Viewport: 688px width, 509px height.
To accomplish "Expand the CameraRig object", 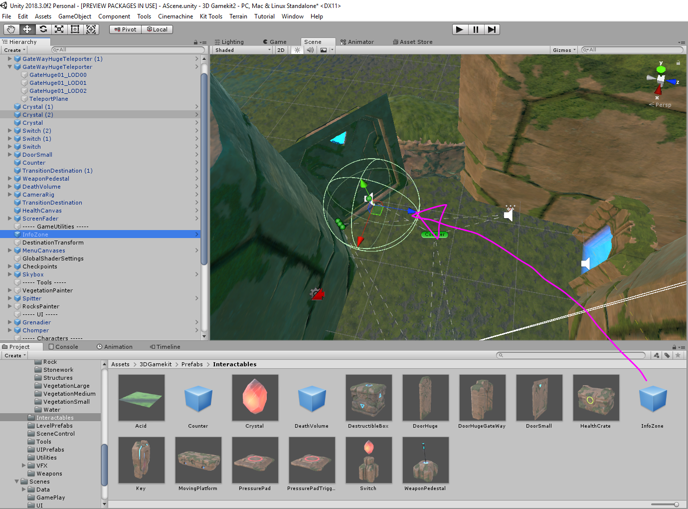I will tap(9, 195).
